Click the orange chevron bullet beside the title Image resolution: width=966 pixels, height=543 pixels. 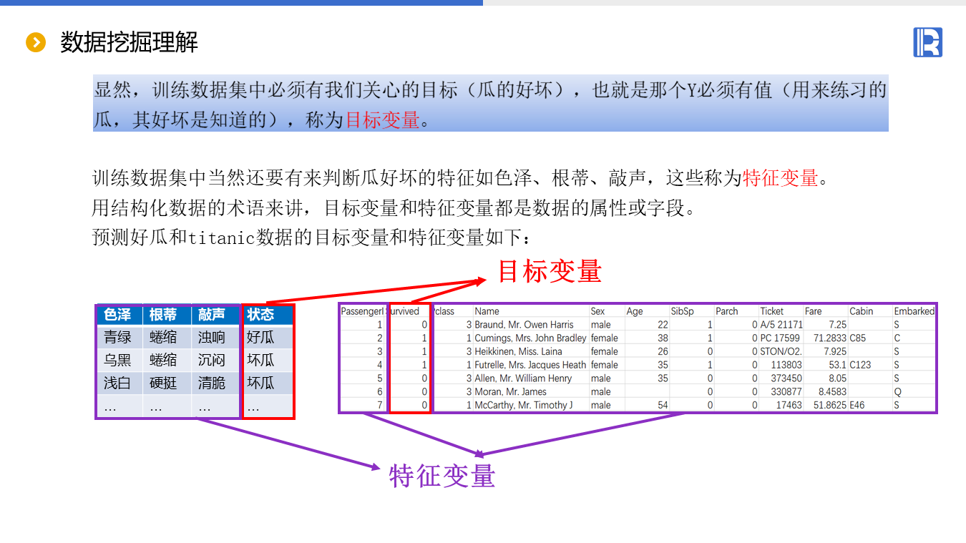click(x=36, y=42)
